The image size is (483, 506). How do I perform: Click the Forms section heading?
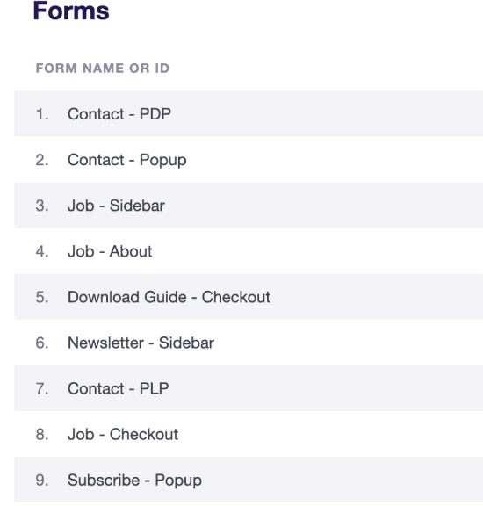(71, 11)
